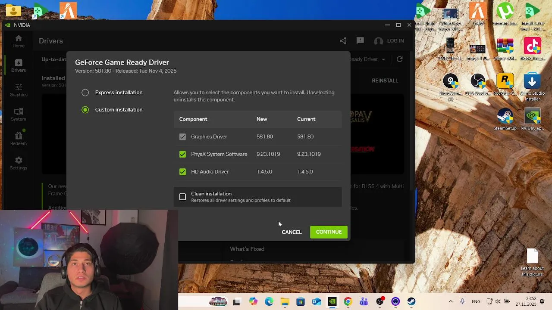Viewport: 552px width, 310px height.
Task: Click new PhysX version 9.23.1019
Action: point(268,154)
